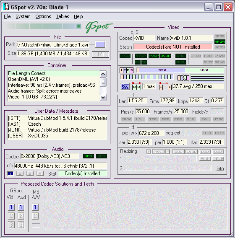Click the 1/1 file counter button

(x=100, y=54)
